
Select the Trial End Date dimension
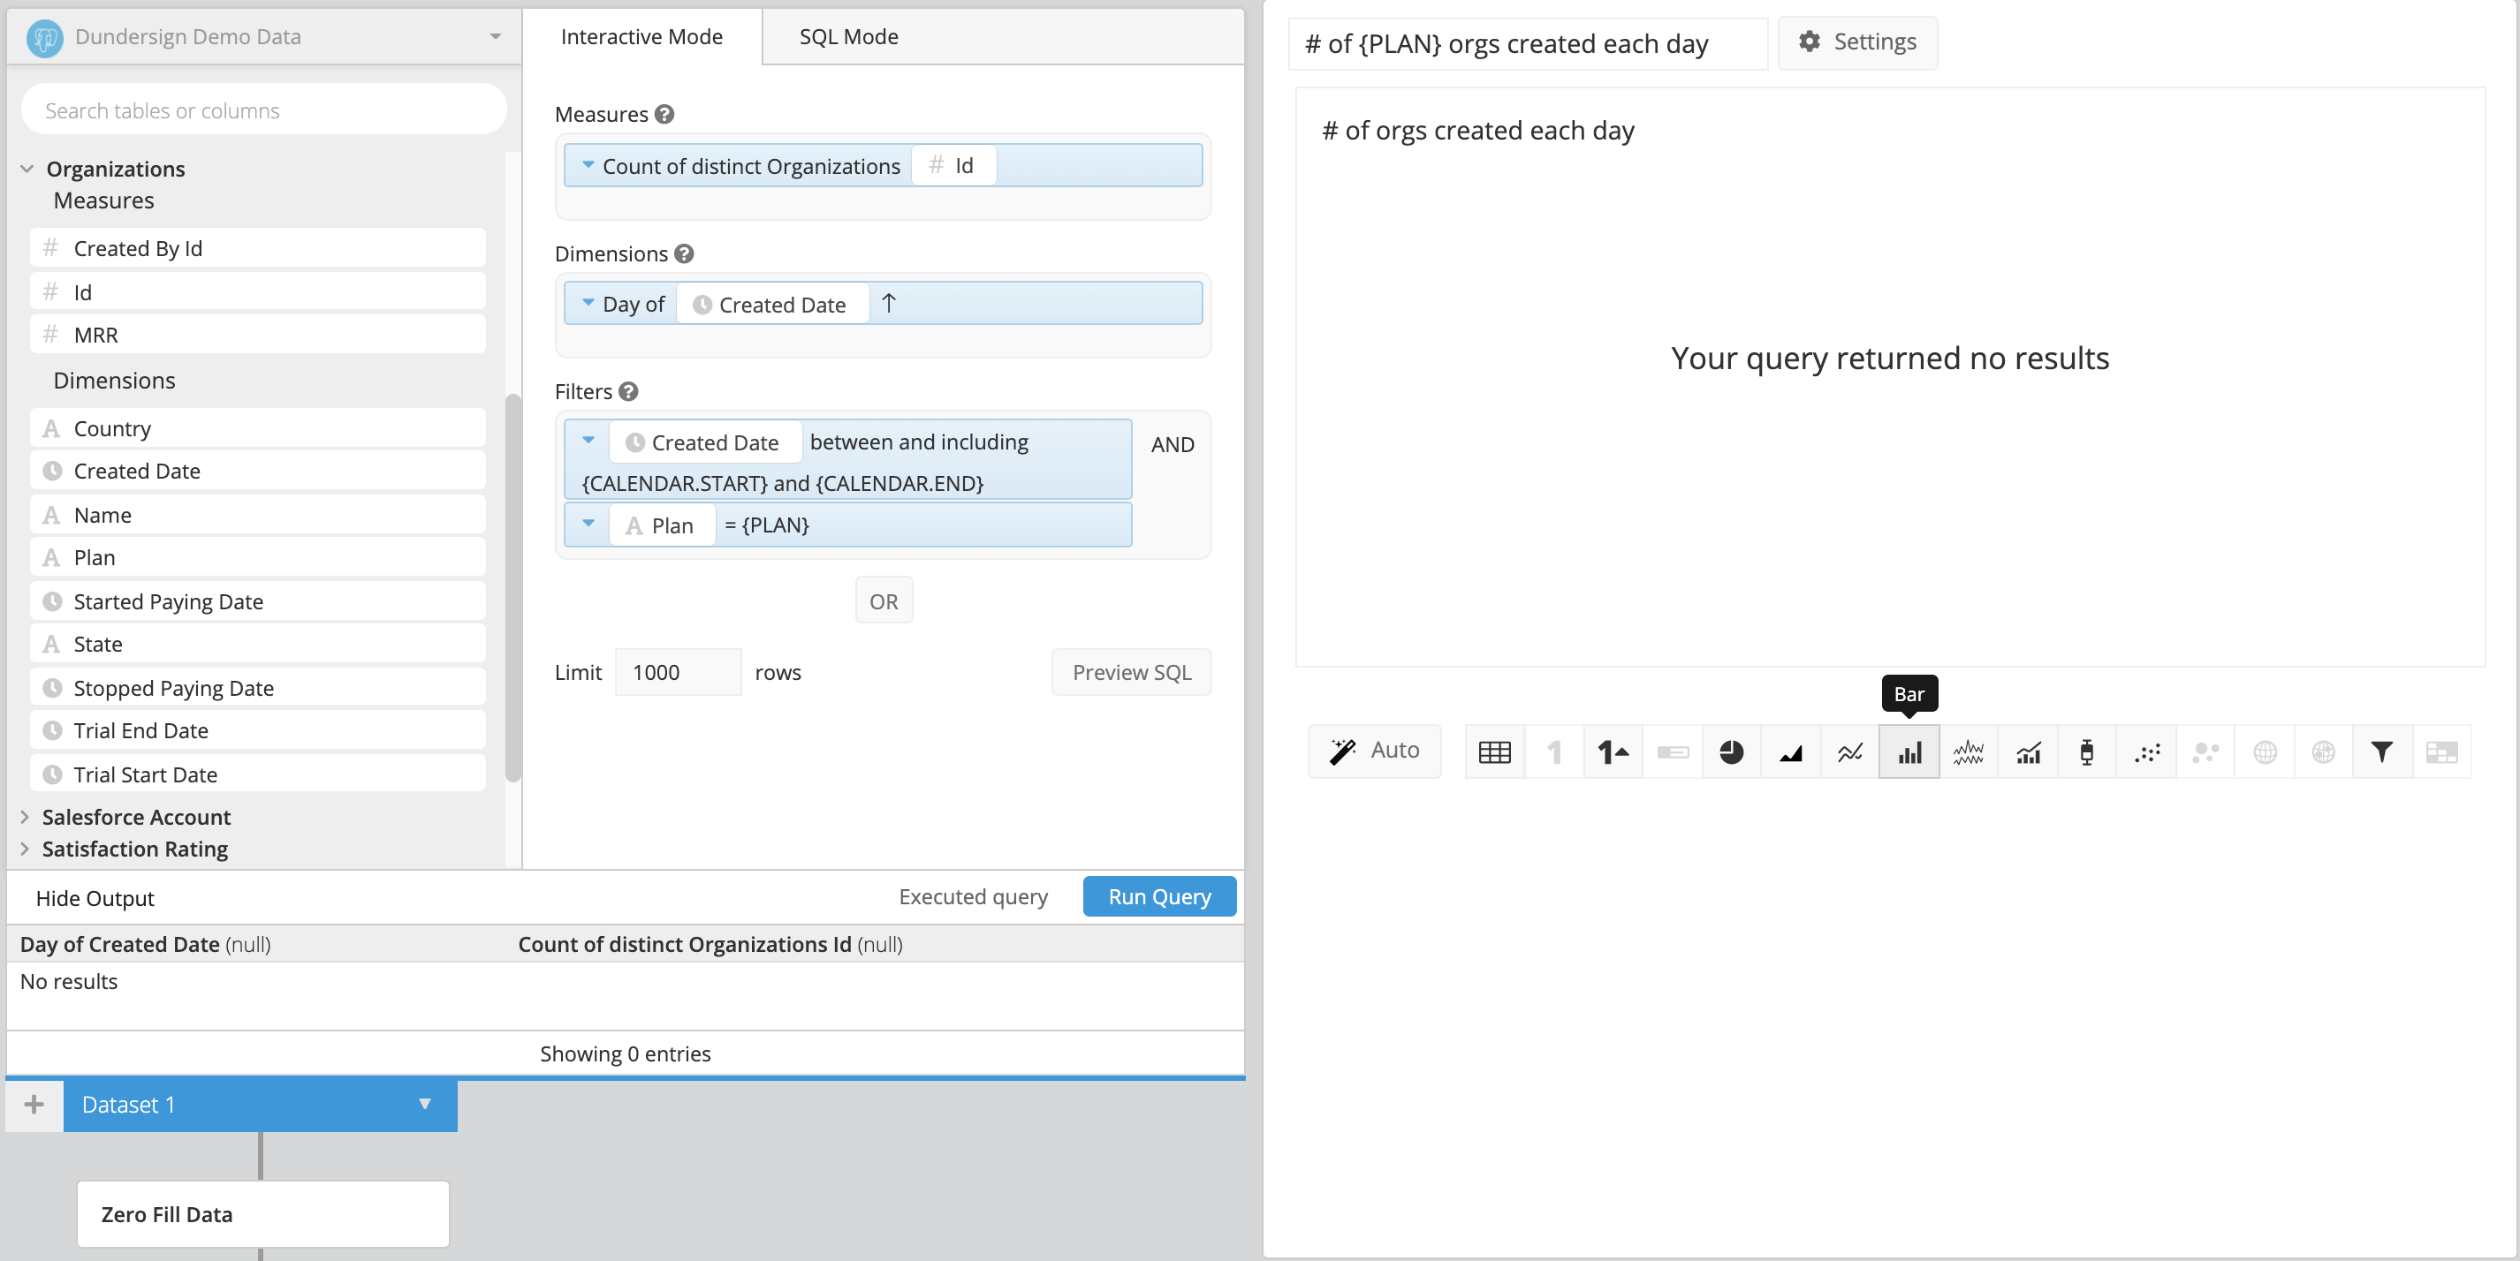pyautogui.click(x=258, y=730)
